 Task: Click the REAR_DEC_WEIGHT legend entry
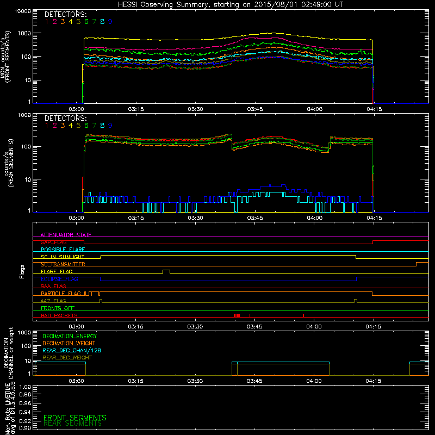point(67,358)
